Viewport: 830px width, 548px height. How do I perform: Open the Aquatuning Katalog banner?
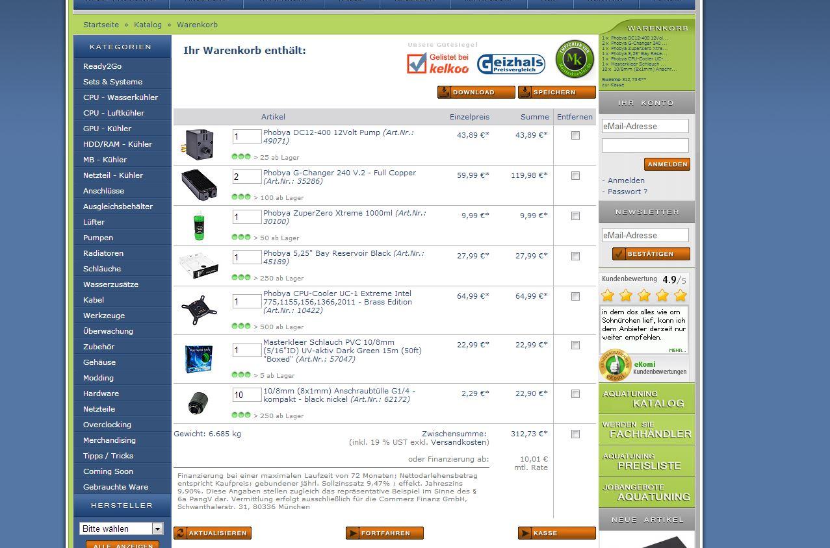pyautogui.click(x=647, y=399)
